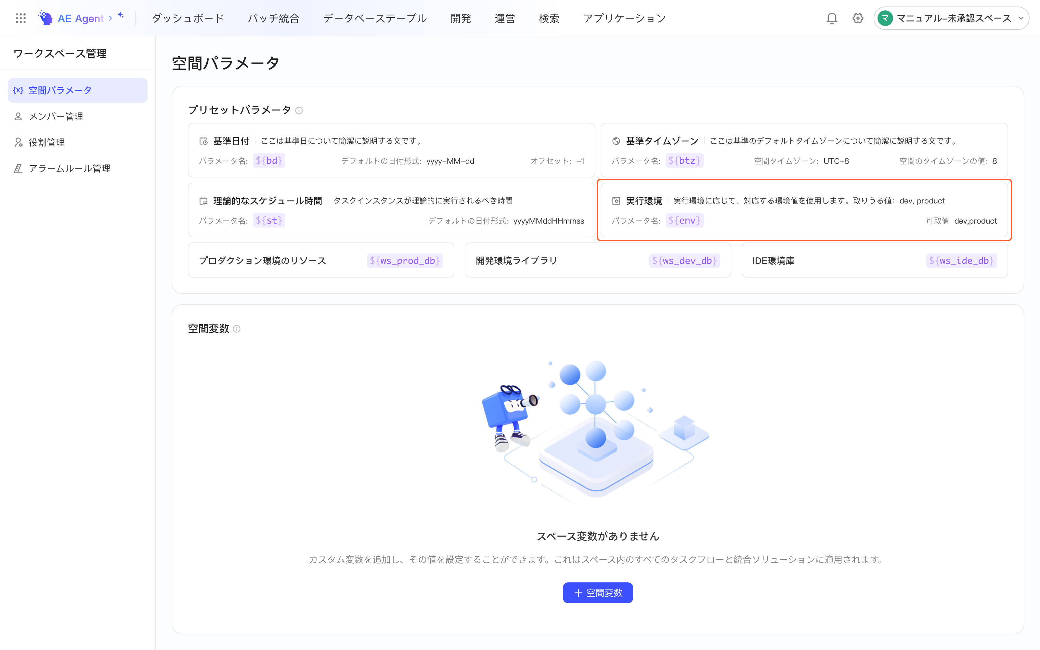
Task: Click the AE Agent logo icon
Action: click(x=45, y=18)
